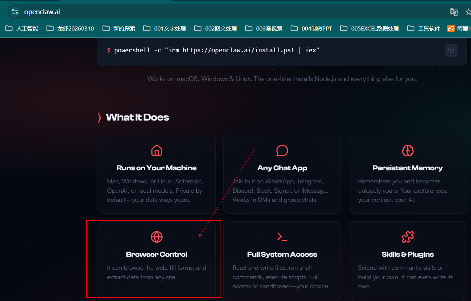Click the chat bubble icon above Any Chat App
Screen dimensions: 471x301
(282, 150)
